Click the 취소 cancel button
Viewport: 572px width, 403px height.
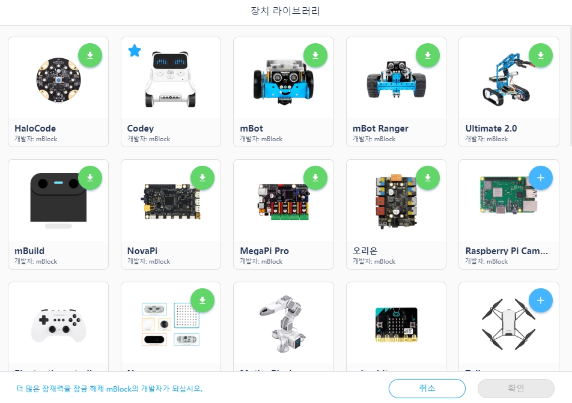[x=427, y=389]
